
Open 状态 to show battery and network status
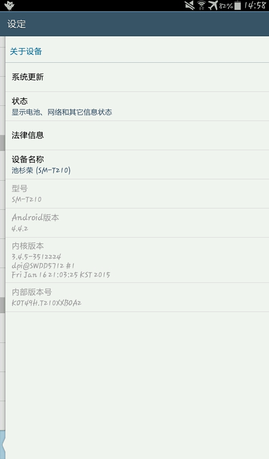pyautogui.click(x=137, y=107)
